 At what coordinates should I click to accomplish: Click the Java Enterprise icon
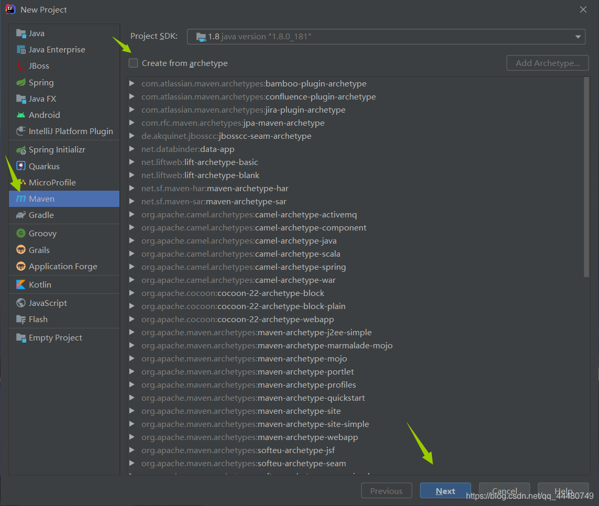coord(20,50)
